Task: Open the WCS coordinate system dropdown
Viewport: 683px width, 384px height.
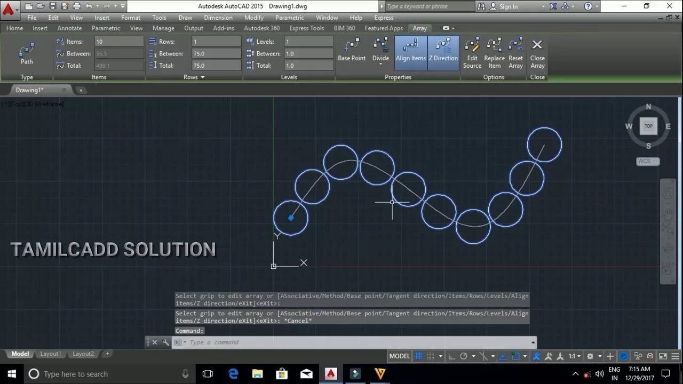Action: tap(648, 161)
